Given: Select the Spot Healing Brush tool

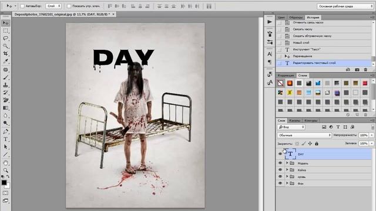Looking at the screenshot, I should click(5, 70).
